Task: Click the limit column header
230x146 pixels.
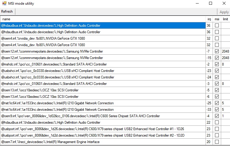Action: coord(225,19)
